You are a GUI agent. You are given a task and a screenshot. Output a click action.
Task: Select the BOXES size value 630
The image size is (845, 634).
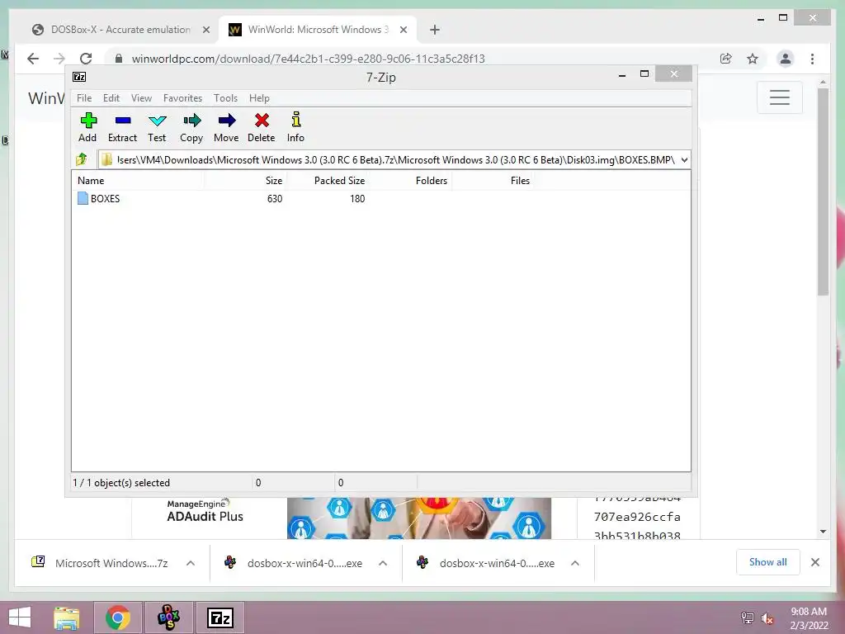click(x=275, y=199)
